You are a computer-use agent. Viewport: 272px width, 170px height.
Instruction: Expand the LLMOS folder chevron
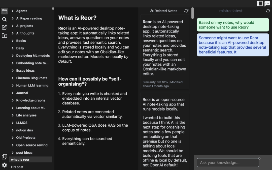(x=13, y=123)
